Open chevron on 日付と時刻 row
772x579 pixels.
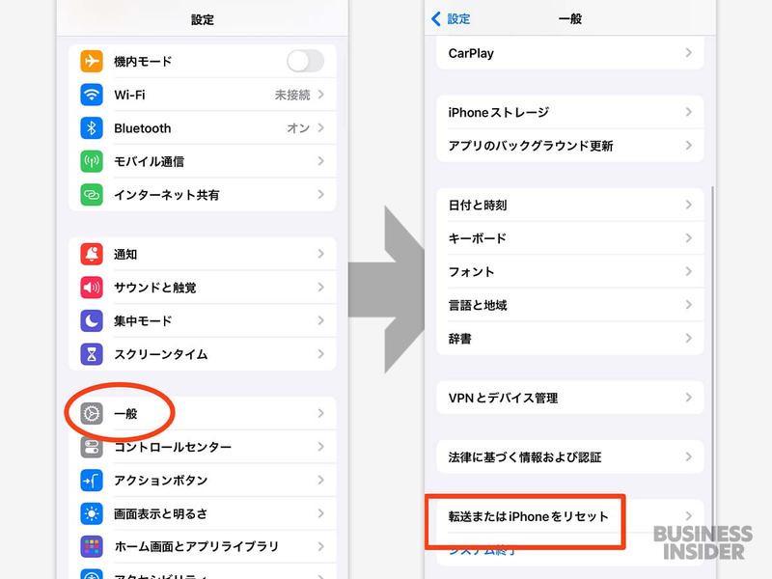tap(689, 205)
